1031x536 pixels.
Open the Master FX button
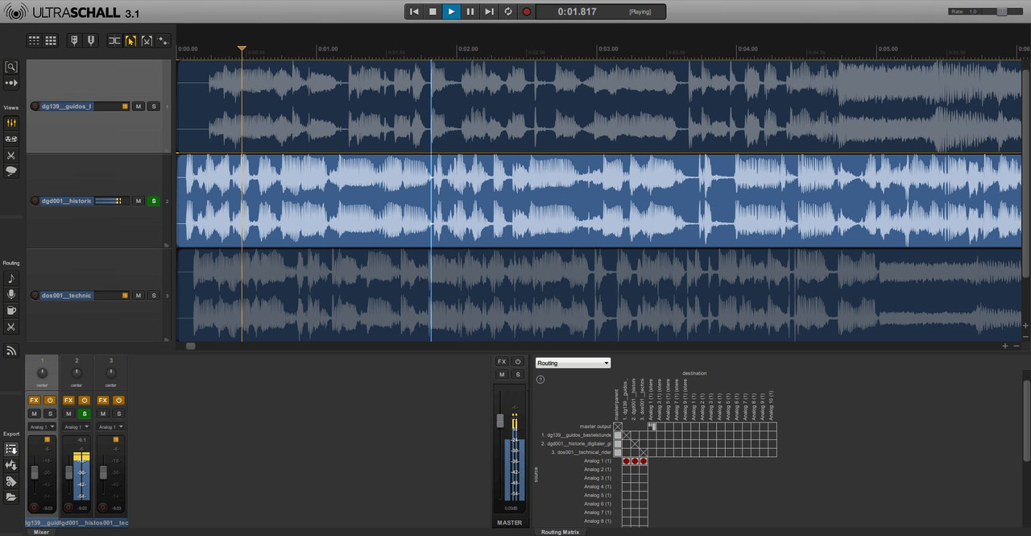(x=502, y=362)
